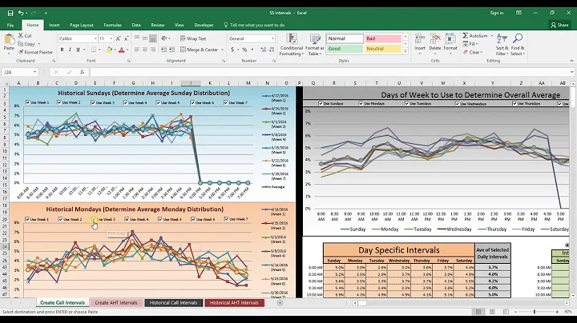Open the font size dropdown
577x323 pixels.
(111, 38)
